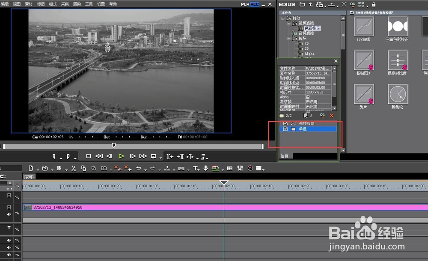Go up one folder level in effects
This screenshot has width=428, height=261.
311,4
